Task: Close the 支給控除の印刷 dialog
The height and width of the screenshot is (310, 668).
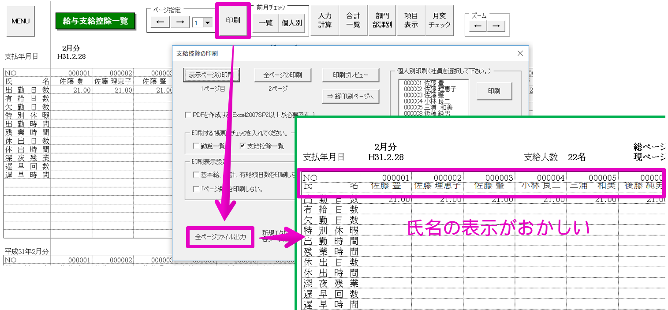Action: click(x=520, y=53)
